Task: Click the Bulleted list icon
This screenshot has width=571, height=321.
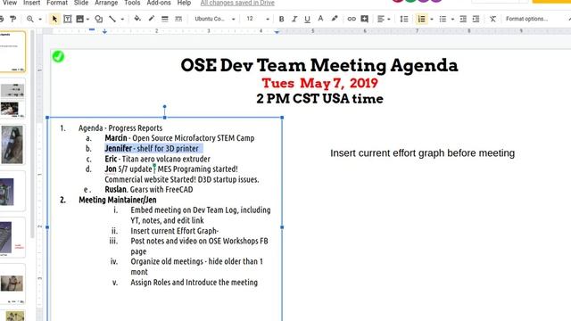Action: pyautogui.click(x=443, y=19)
